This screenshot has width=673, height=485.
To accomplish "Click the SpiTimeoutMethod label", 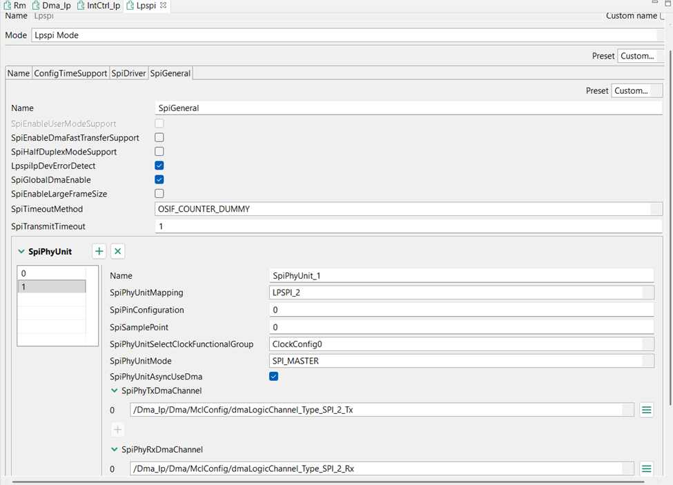I will [x=47, y=209].
